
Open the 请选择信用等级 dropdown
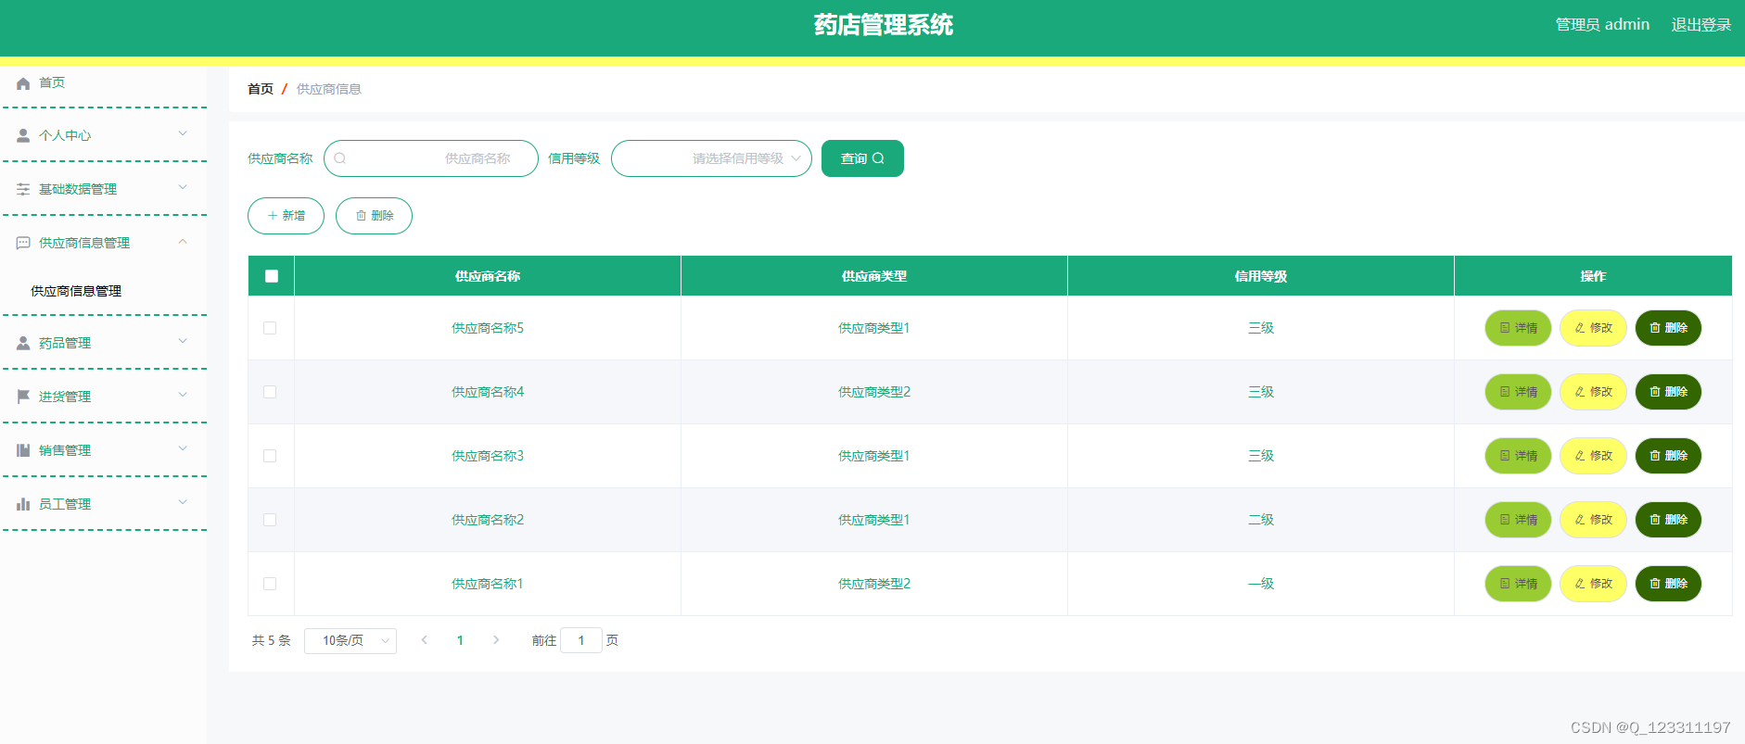coord(711,158)
